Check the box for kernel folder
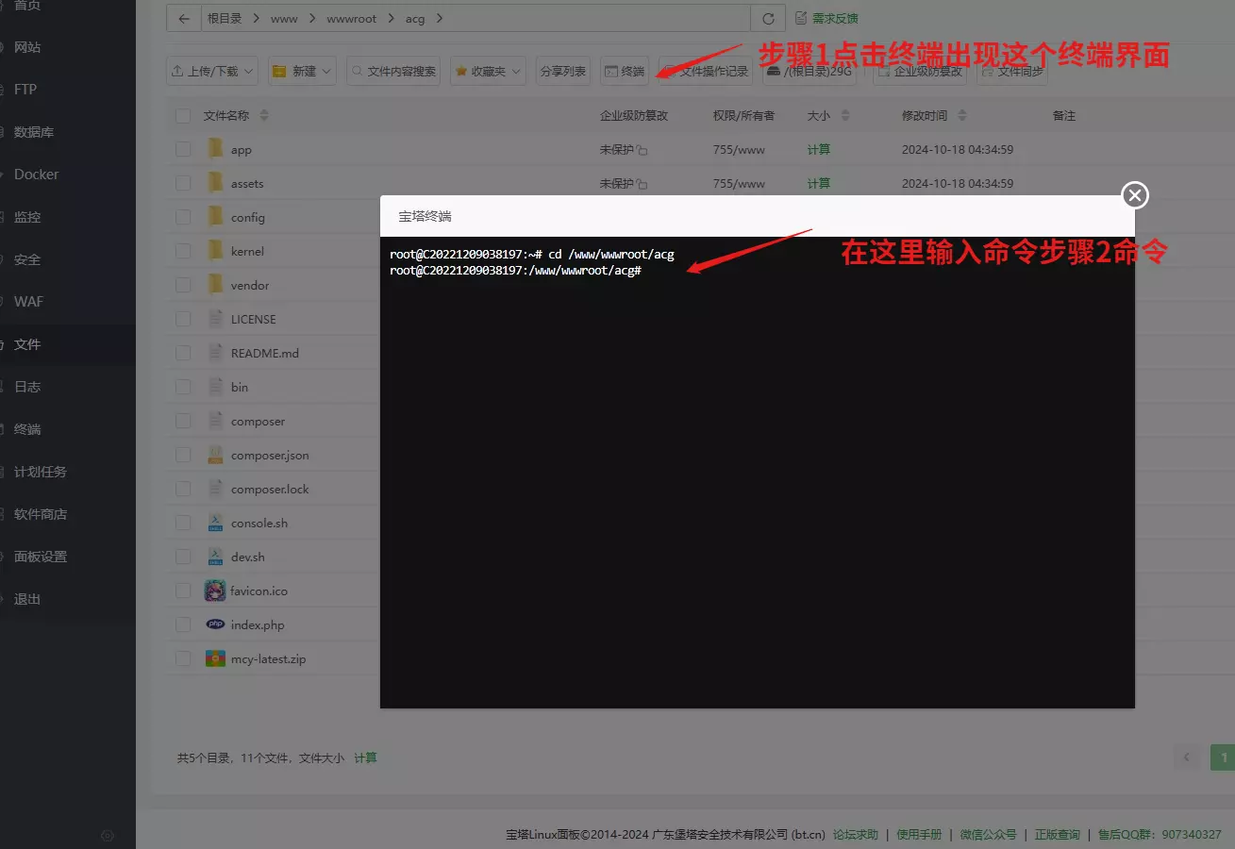The height and width of the screenshot is (849, 1235). tap(183, 251)
